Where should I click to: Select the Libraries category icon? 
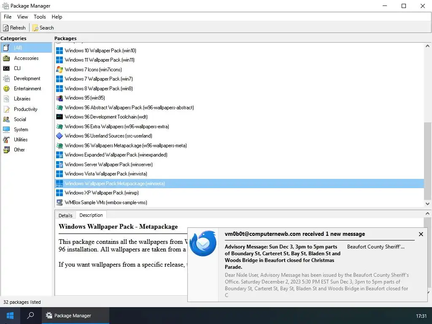[6, 99]
